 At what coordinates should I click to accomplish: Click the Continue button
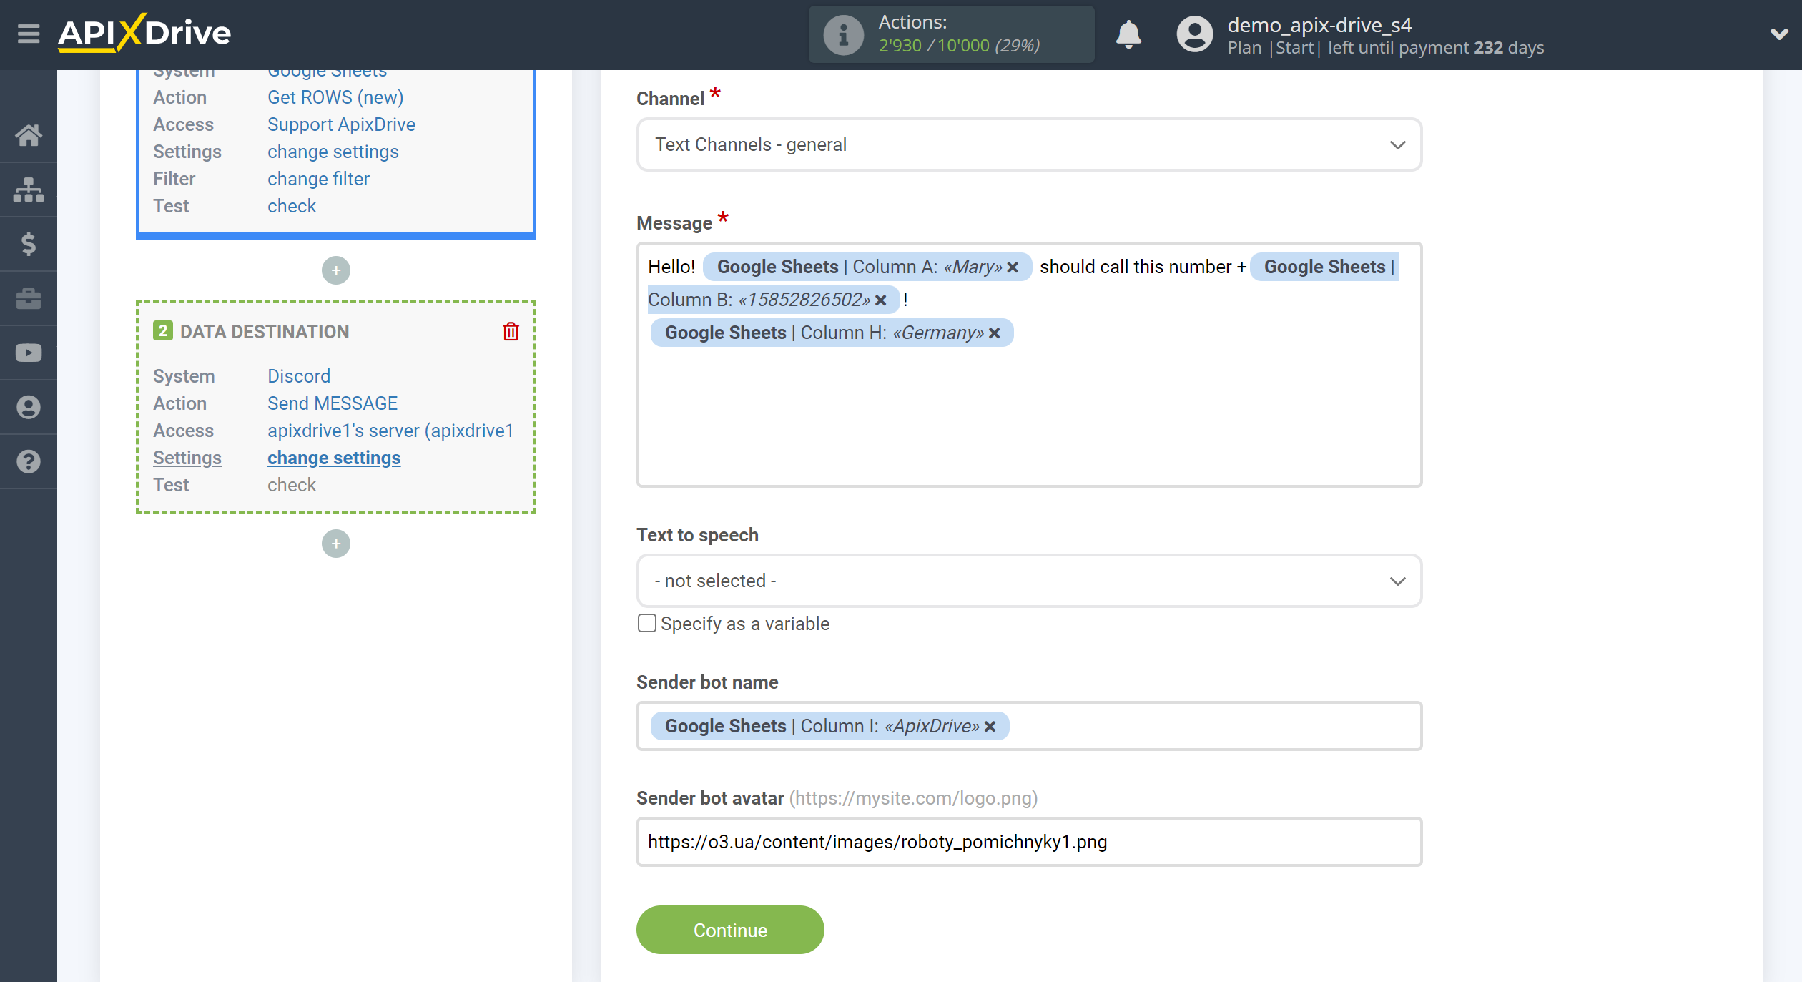[730, 930]
